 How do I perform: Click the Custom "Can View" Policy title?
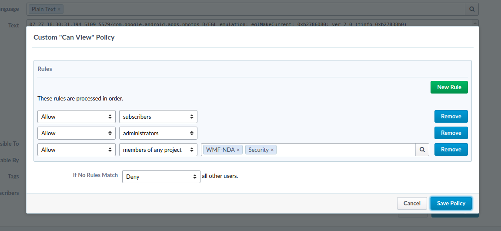74,37
